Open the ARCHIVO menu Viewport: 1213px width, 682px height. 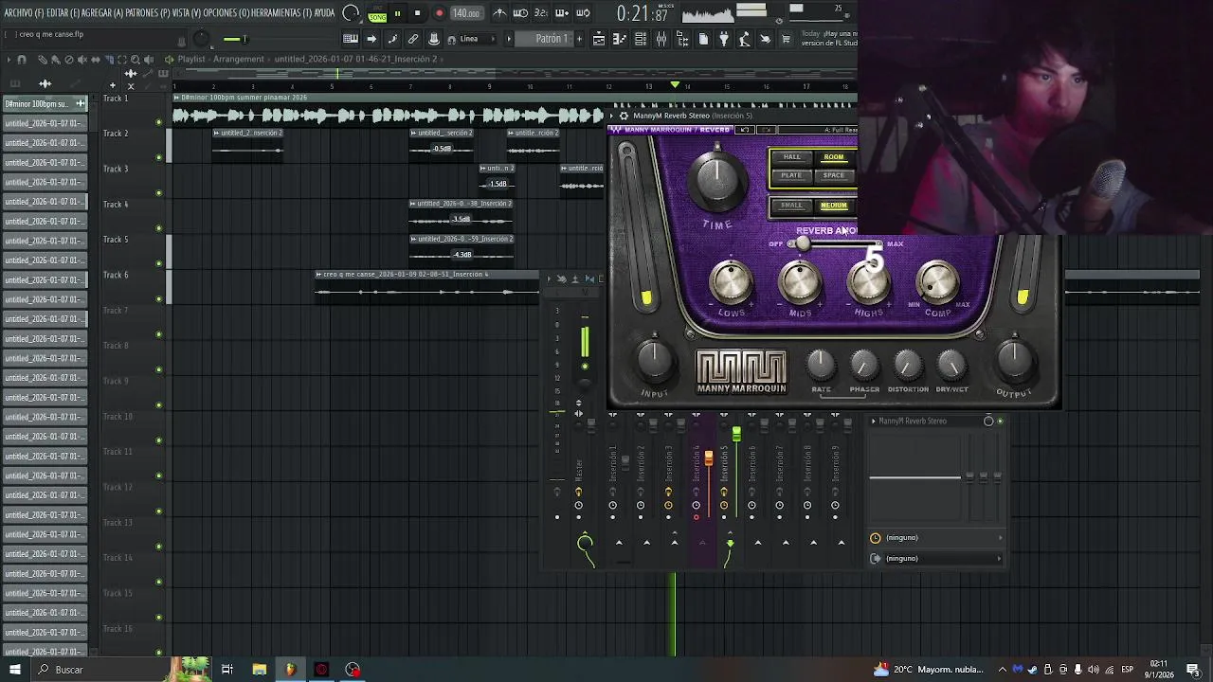[23, 13]
